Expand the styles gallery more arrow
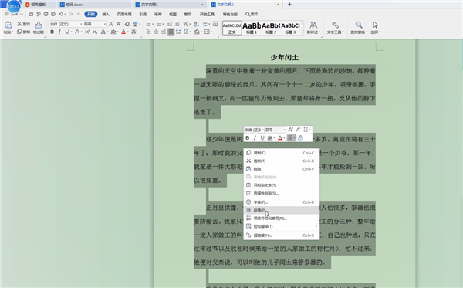 coord(302,32)
